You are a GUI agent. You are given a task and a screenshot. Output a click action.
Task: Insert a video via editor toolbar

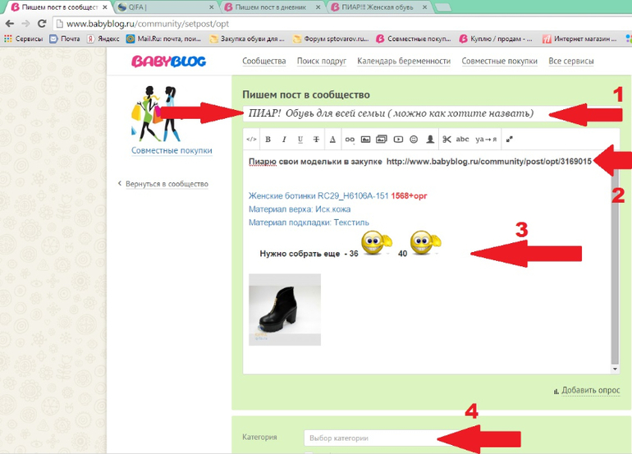(x=398, y=140)
